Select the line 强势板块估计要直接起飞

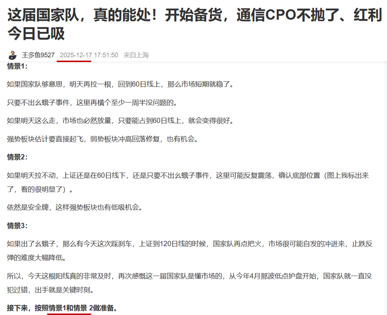(103, 139)
